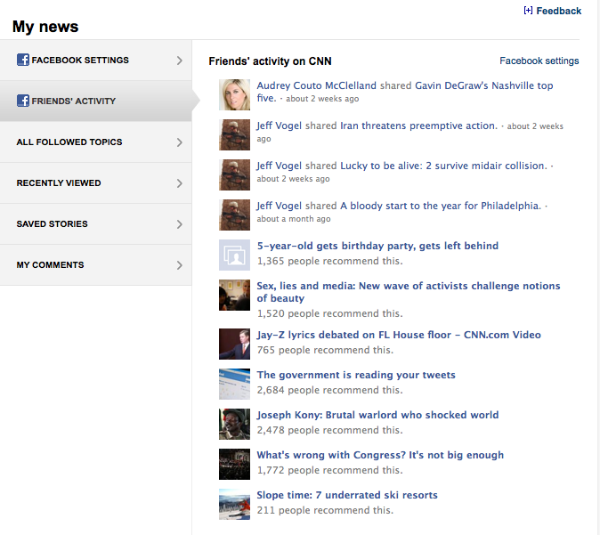
Task: Click Jeff Vogel's avatar beside midair collision story
Action: [x=234, y=174]
